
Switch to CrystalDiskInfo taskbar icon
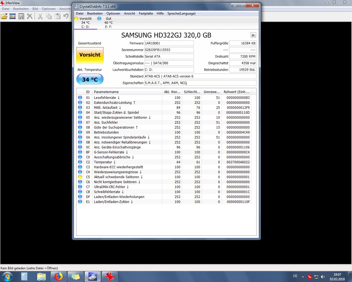(x=92, y=276)
